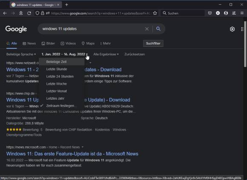Screen dimensions: 247x180
Task: Click the Sprache: Deutsch text
Action: [x=94, y=118]
